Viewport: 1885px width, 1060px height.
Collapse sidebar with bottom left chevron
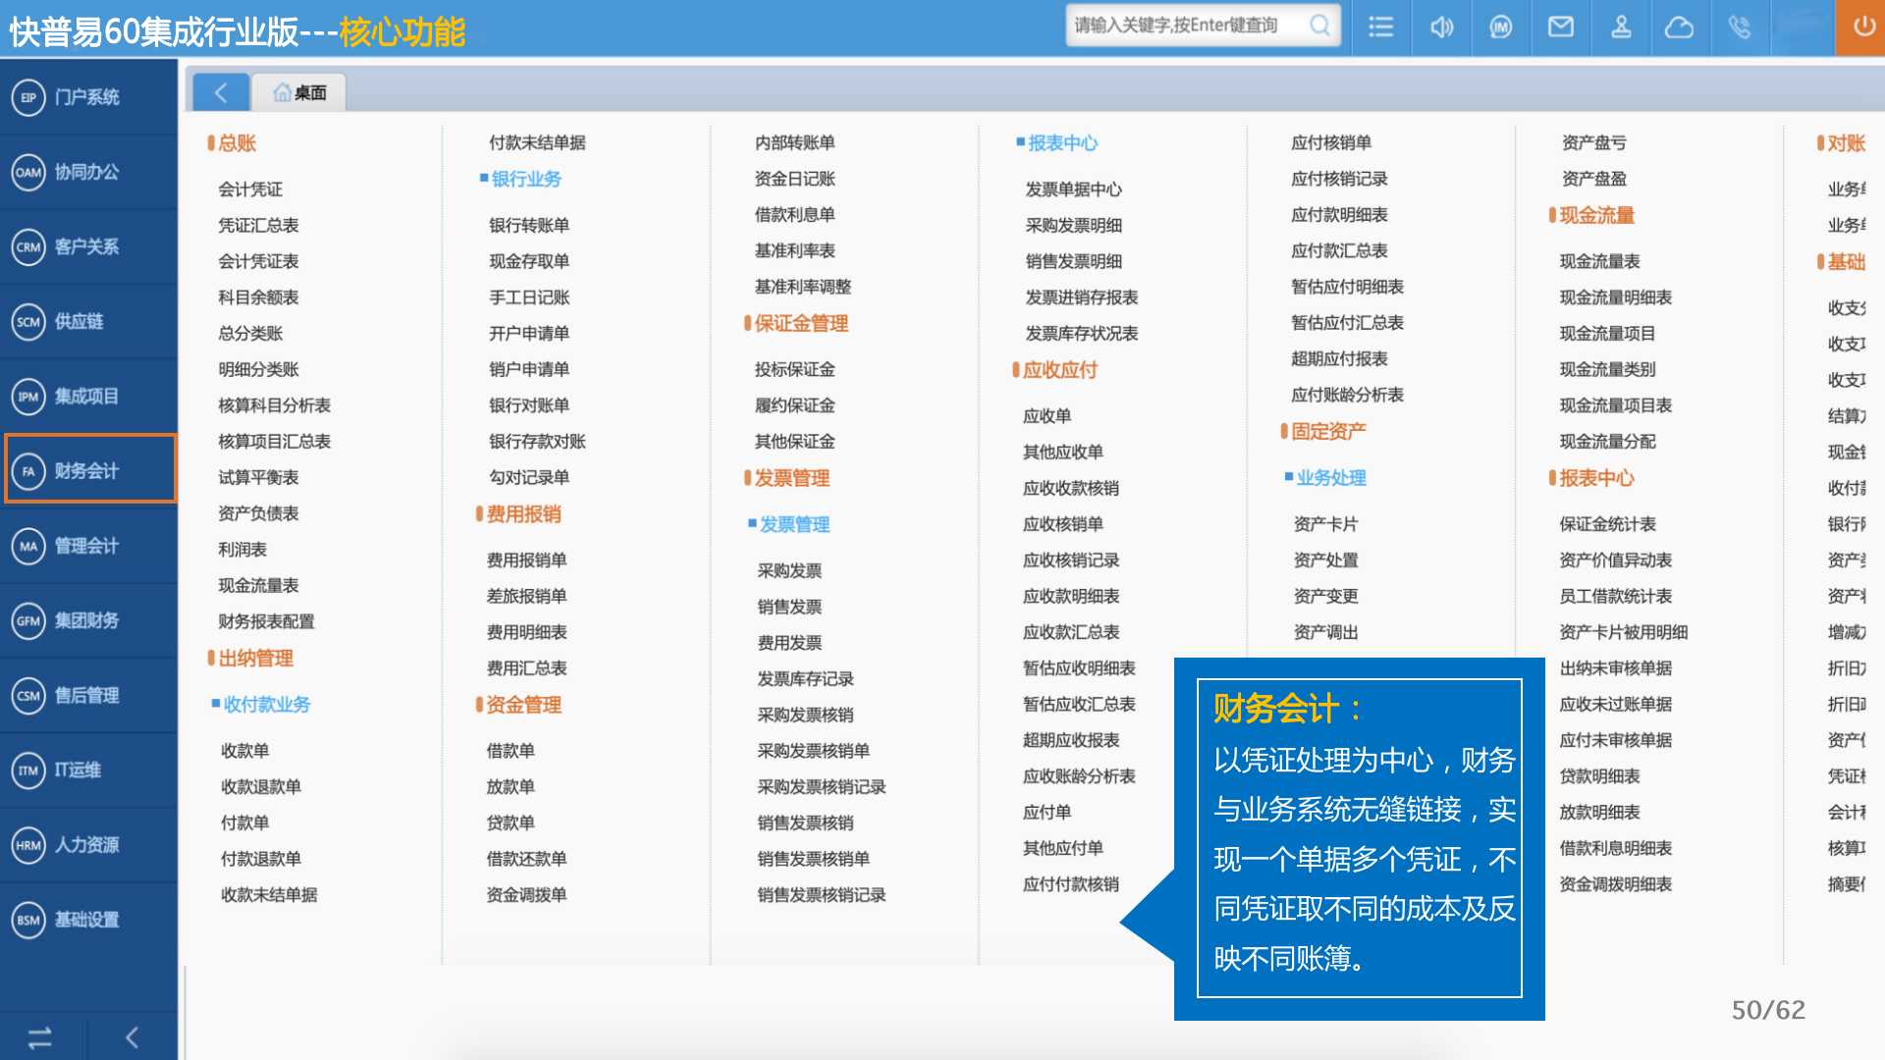pyautogui.click(x=132, y=1037)
